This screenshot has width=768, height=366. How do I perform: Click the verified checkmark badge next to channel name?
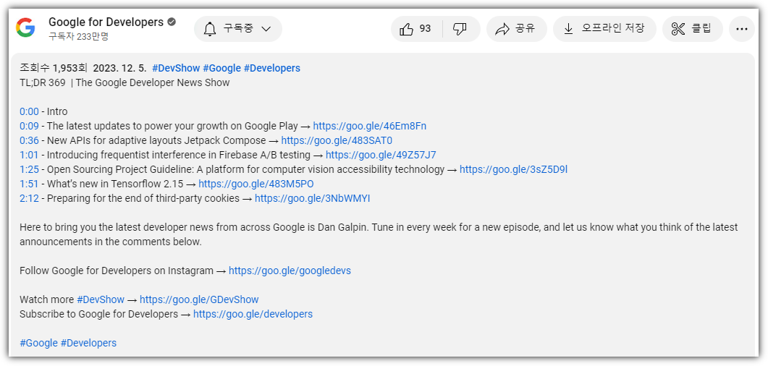pyautogui.click(x=172, y=22)
